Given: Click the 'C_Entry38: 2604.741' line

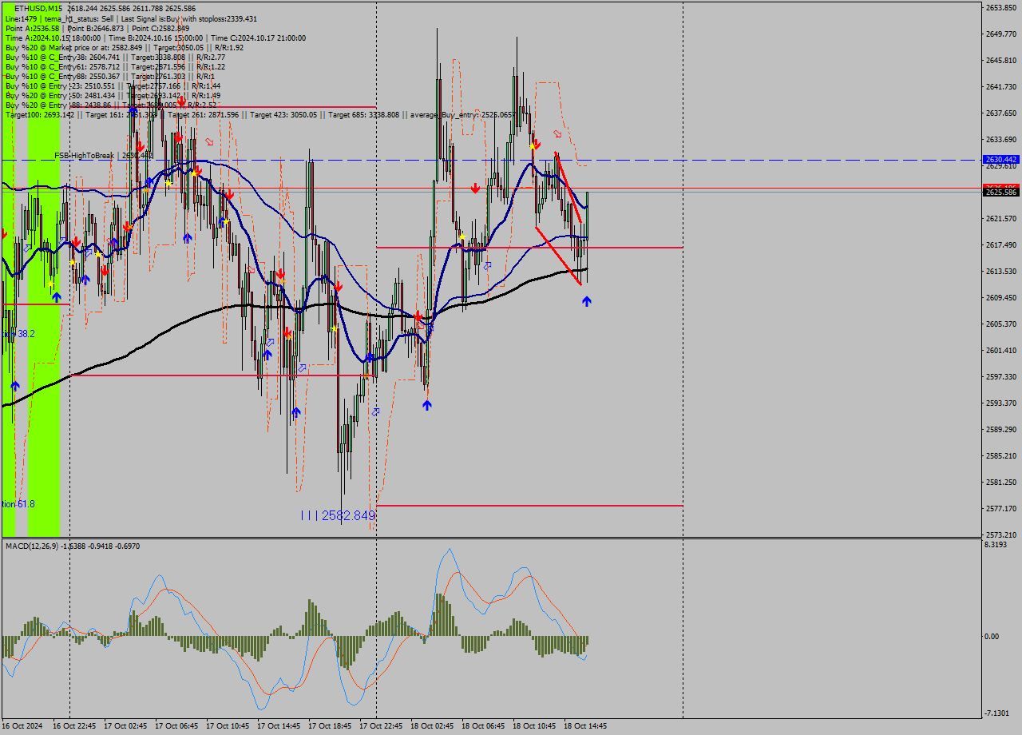Looking at the screenshot, I should 115,57.
